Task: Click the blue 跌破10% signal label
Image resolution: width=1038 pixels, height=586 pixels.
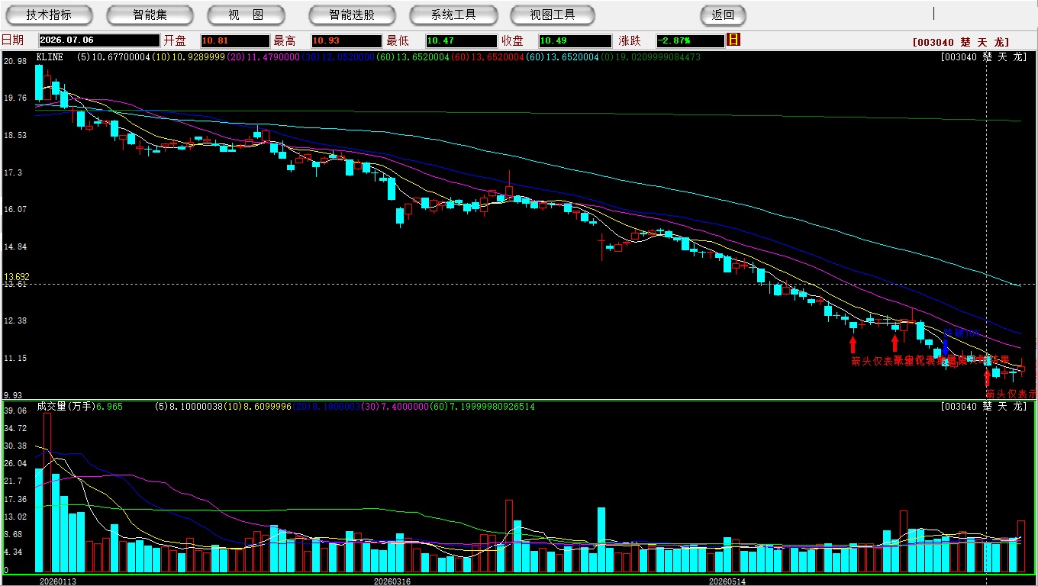Action: coord(961,333)
